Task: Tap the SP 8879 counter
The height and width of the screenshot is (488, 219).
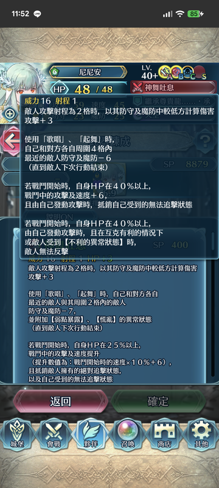Action: [184, 164]
